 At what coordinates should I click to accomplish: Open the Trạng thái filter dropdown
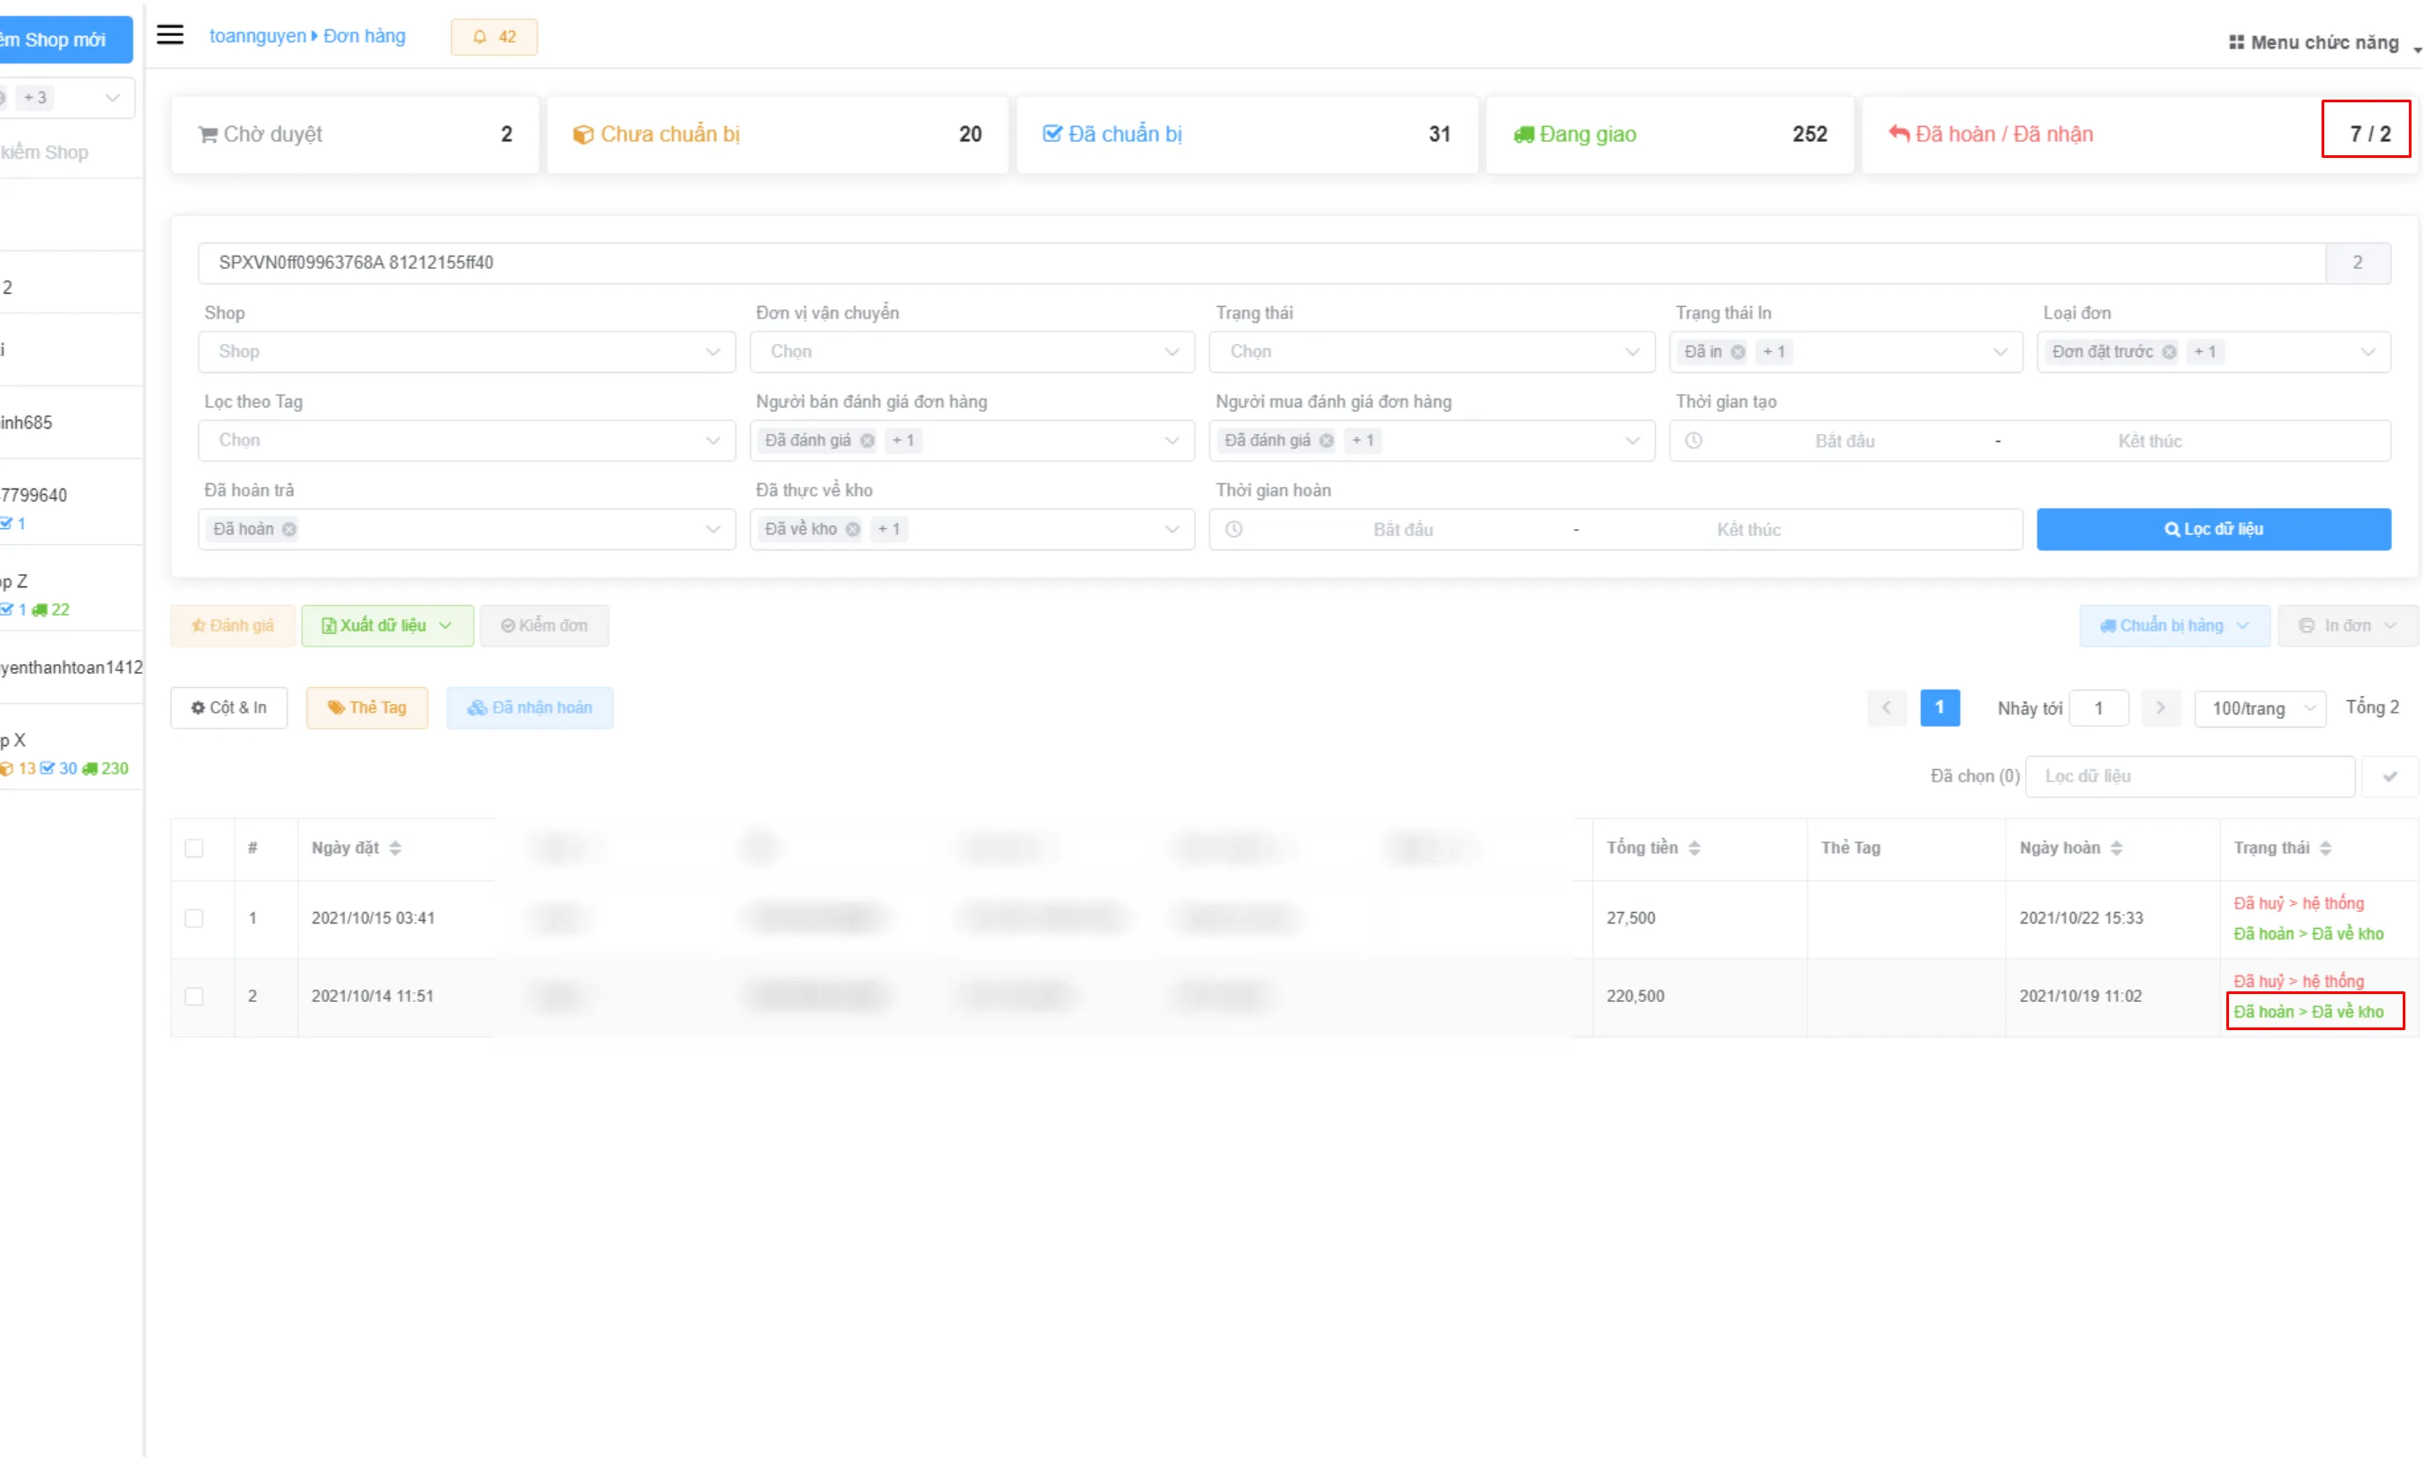1432,352
